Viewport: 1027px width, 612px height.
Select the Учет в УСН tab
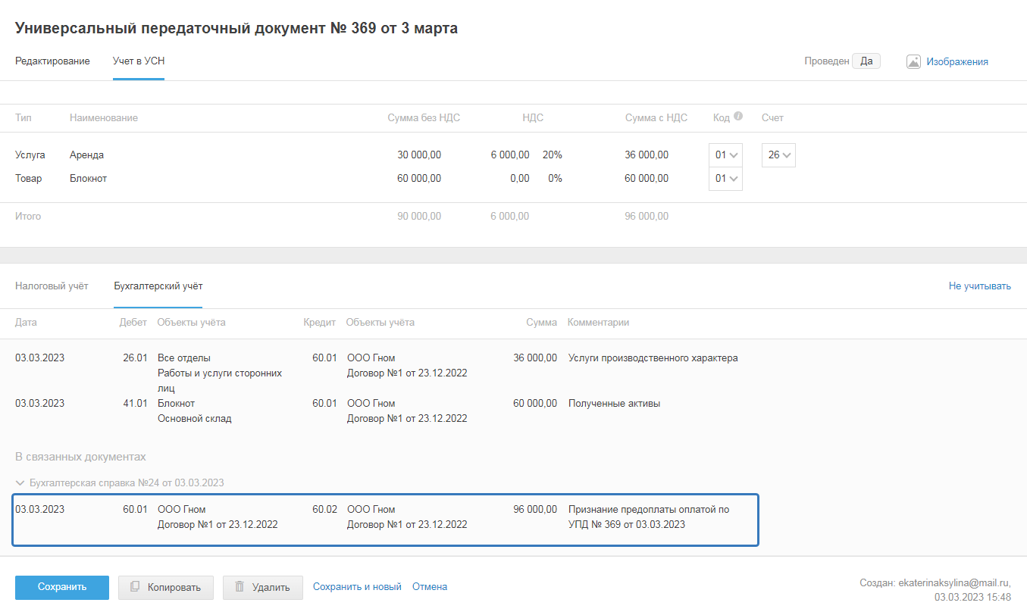pos(139,61)
